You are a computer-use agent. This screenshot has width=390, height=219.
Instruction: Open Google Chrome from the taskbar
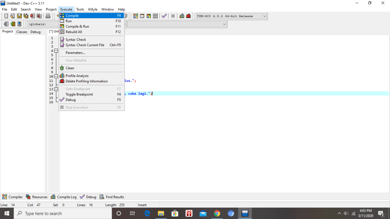click(217, 213)
